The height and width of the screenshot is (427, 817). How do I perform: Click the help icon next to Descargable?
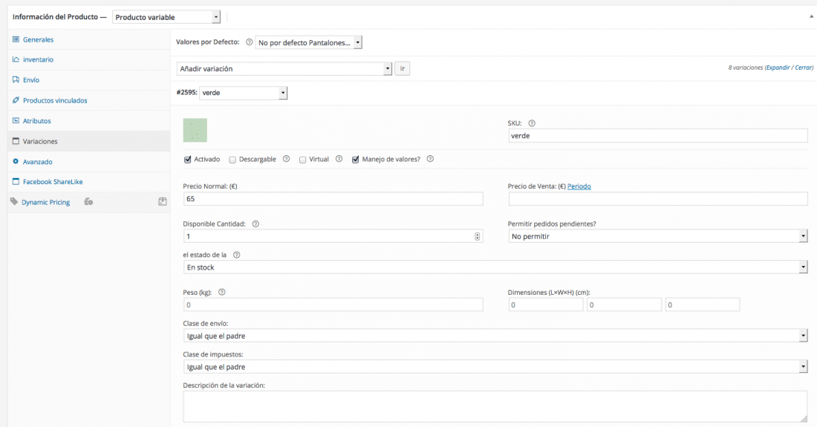click(286, 159)
